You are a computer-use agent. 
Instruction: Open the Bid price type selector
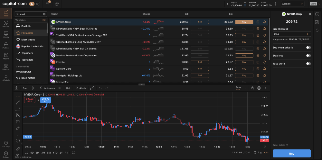click(68, 88)
